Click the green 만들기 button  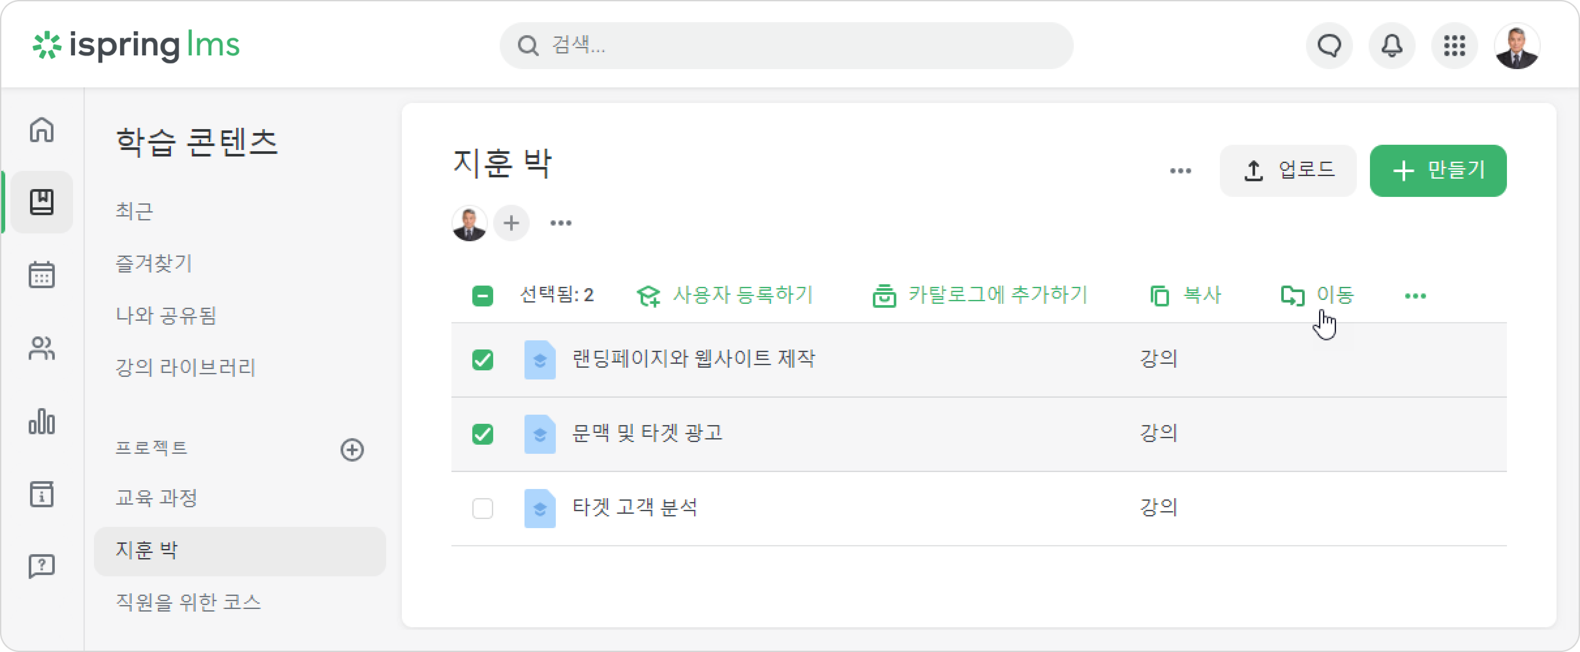pos(1438,170)
